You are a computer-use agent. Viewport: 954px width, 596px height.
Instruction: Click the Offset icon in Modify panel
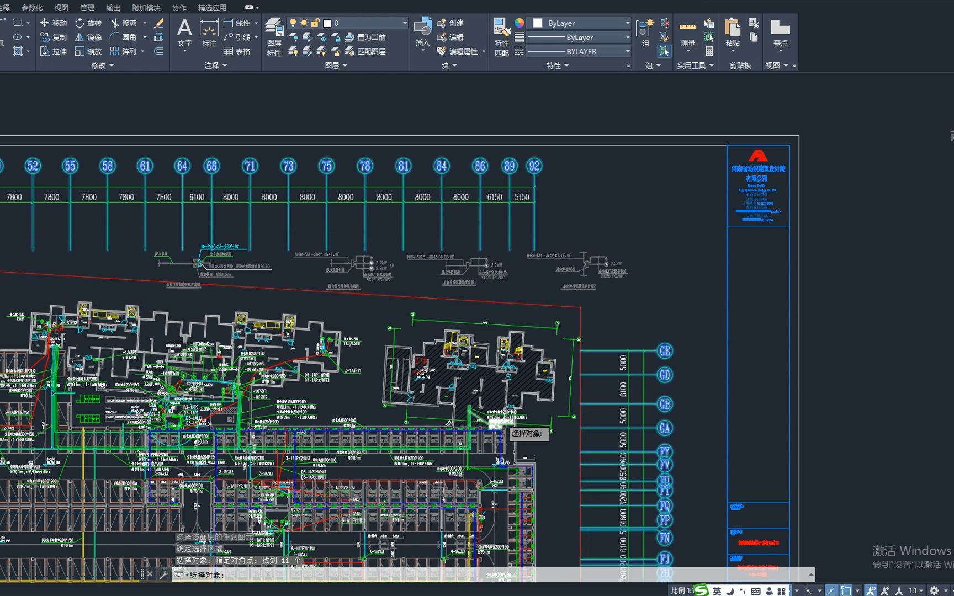159,51
